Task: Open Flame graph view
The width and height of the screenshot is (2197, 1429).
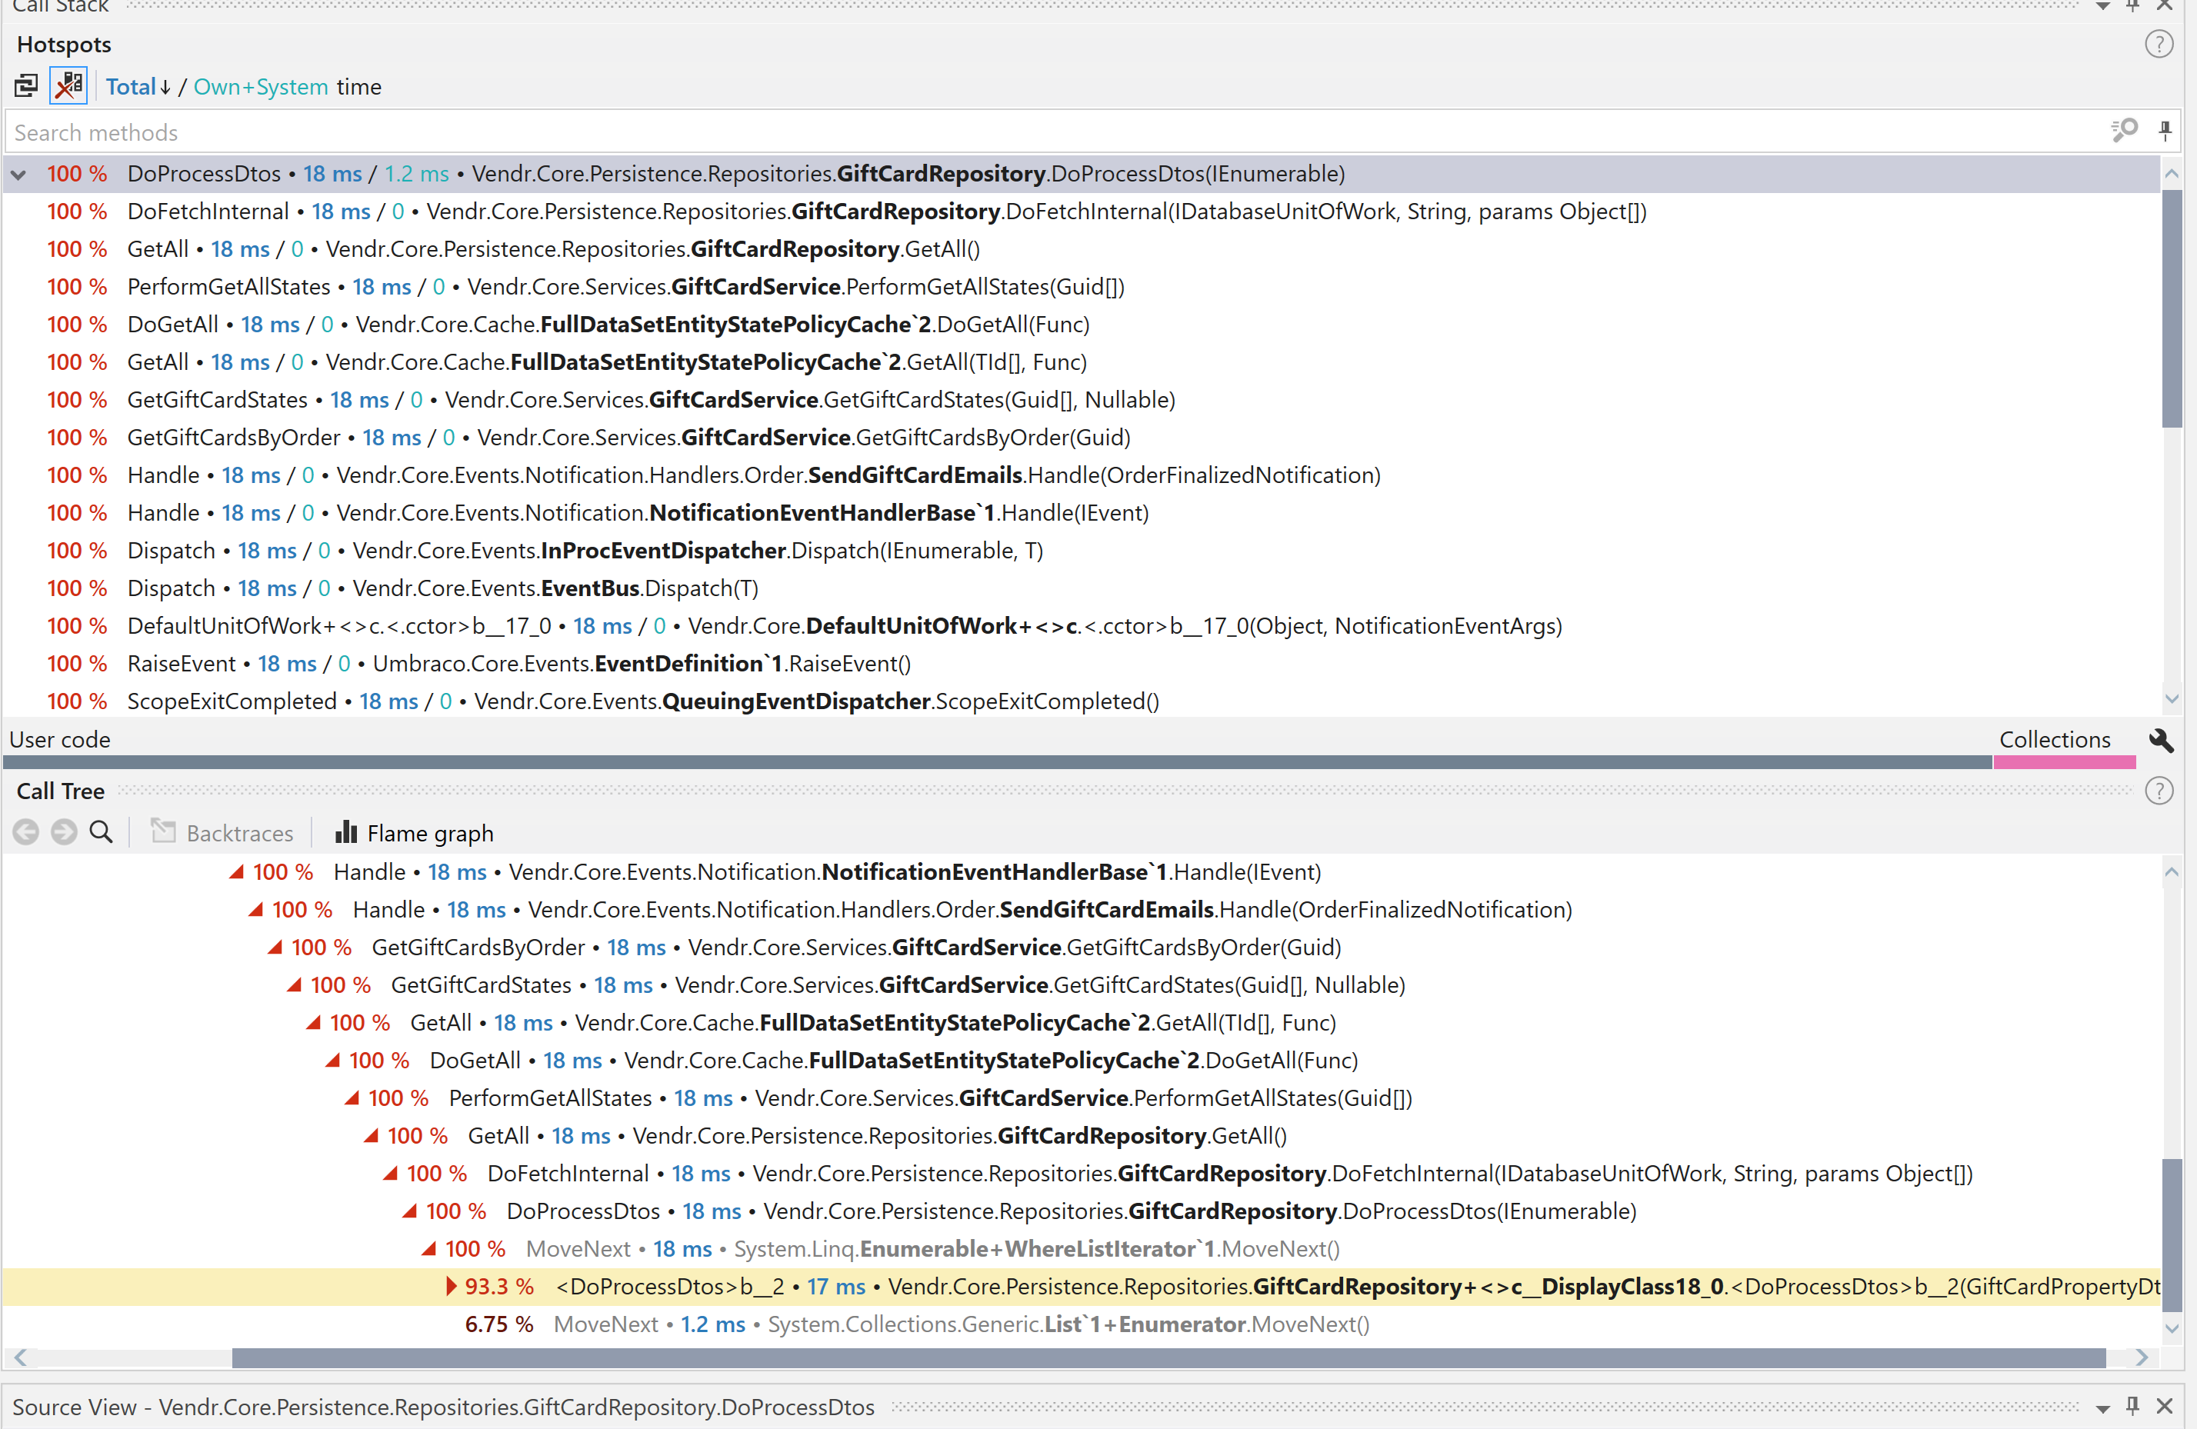Action: click(414, 833)
